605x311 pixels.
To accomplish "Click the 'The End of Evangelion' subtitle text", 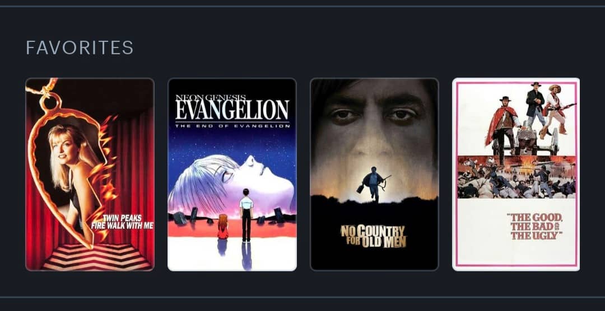I will tap(232, 126).
